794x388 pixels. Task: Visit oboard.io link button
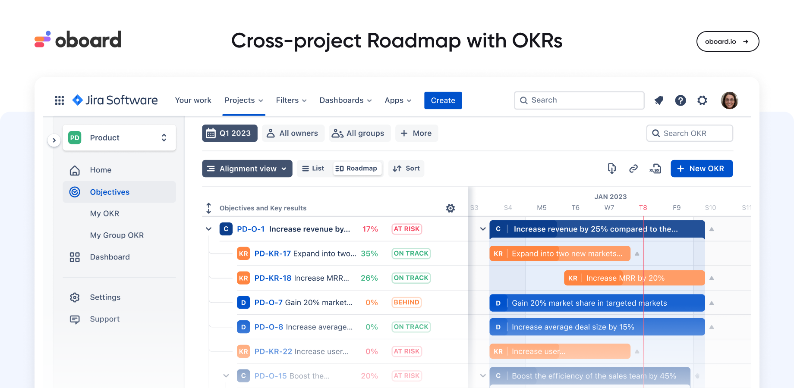tap(728, 41)
